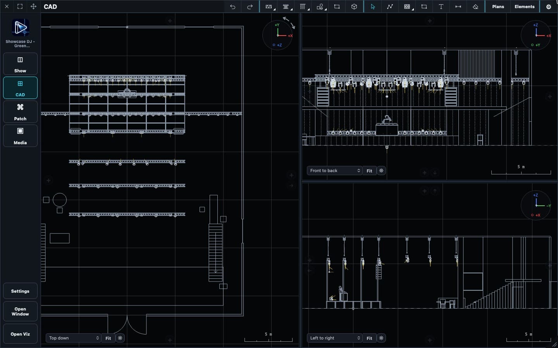Click the move panel crosshair icon
Screen dimensions: 558x348
click(33, 7)
